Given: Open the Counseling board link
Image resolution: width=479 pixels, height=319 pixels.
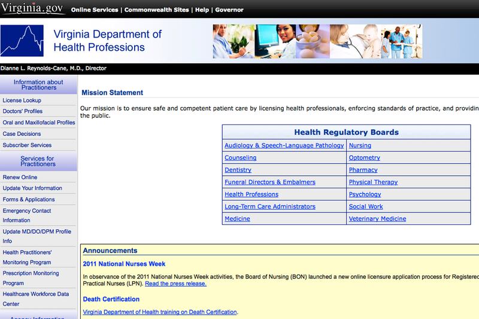Looking at the screenshot, I should (x=241, y=157).
